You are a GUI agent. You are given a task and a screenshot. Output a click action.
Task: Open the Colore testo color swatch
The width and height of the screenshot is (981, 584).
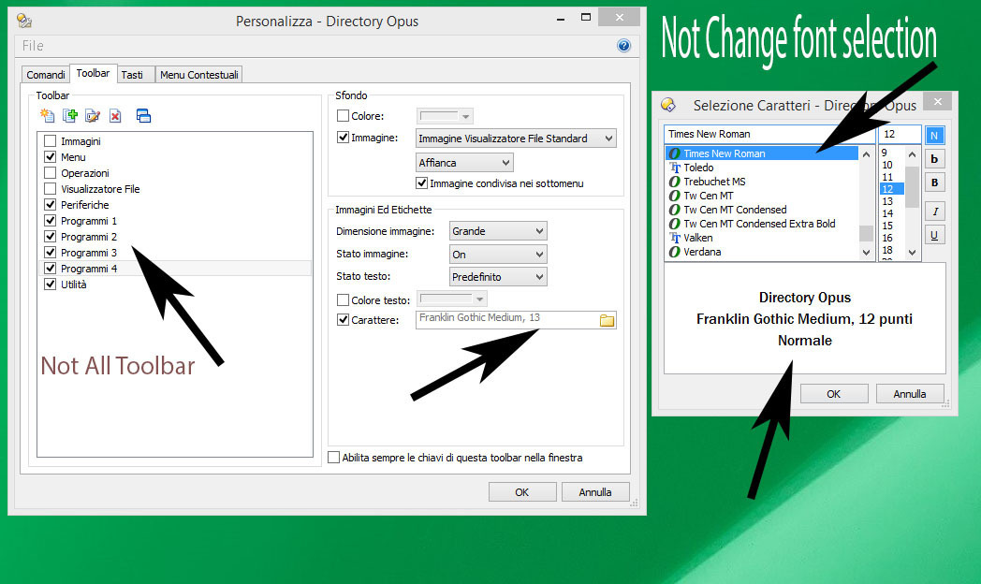click(x=452, y=299)
